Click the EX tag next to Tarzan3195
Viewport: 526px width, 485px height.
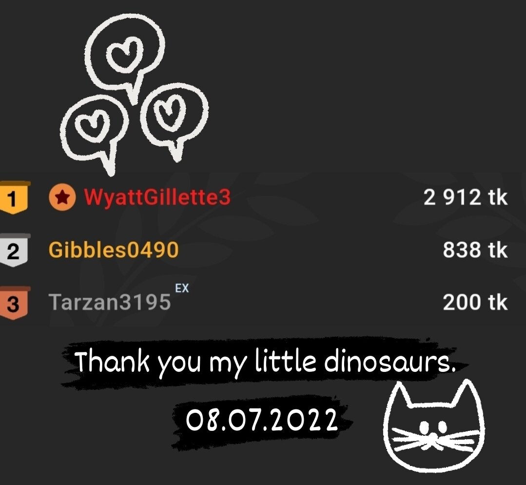tap(182, 288)
